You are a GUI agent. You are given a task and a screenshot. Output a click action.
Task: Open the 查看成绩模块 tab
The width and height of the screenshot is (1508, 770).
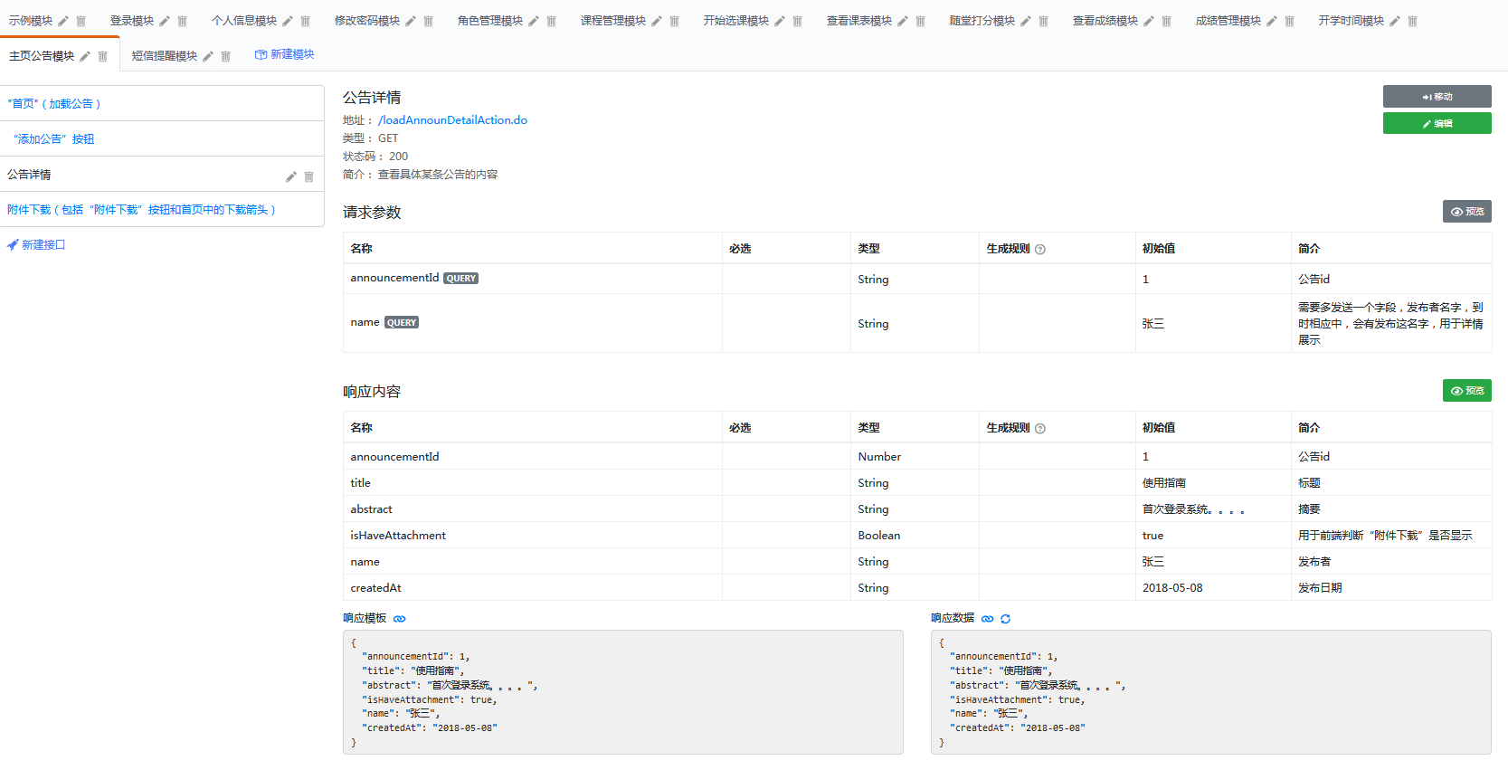pos(1105,21)
